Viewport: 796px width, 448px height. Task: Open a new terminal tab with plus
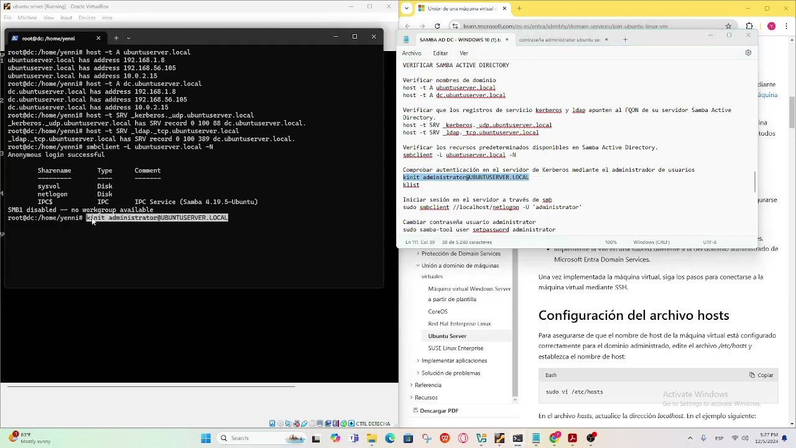pyautogui.click(x=116, y=38)
